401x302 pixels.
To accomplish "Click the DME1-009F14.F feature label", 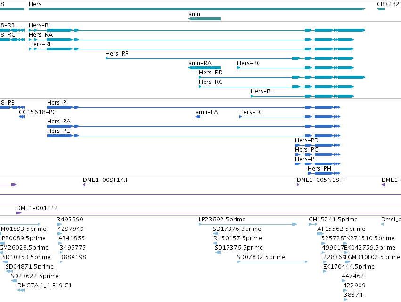I will click(x=106, y=180).
